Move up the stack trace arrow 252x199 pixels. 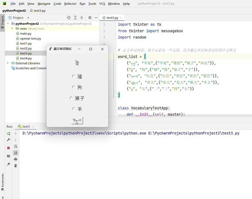tap(15, 133)
